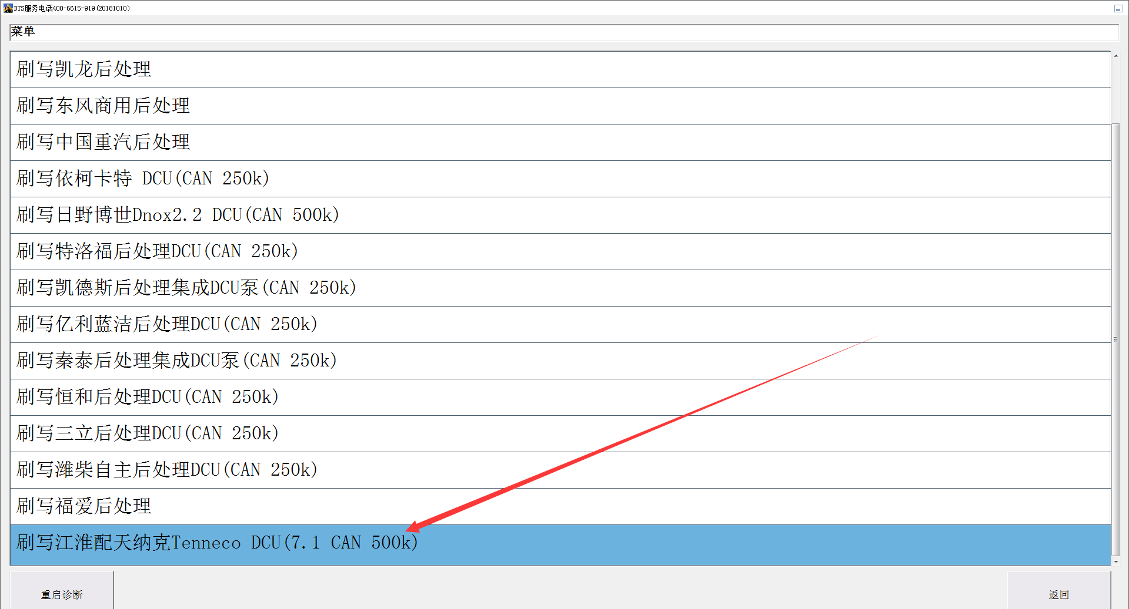This screenshot has width=1129, height=609.
Task: Select 刷写三立后处理DCU row
Action: pyautogui.click(x=560, y=434)
